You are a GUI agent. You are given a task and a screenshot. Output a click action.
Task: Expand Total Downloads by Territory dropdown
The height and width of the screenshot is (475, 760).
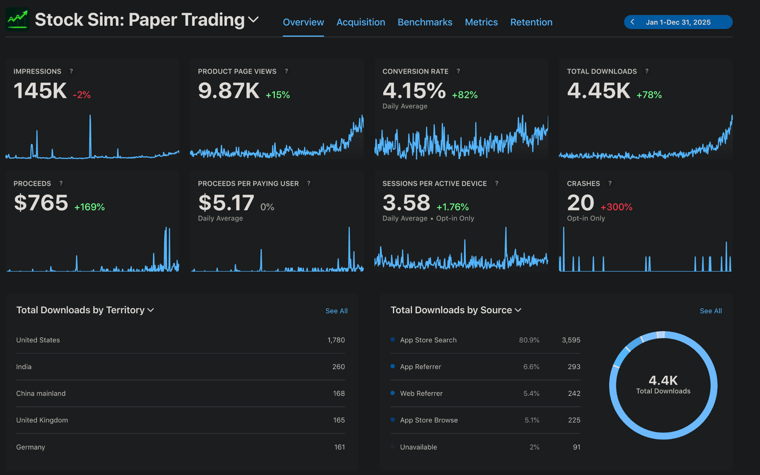[x=85, y=310]
